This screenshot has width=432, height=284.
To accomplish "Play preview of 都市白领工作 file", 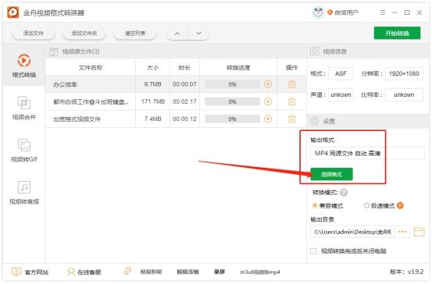I will (x=268, y=101).
